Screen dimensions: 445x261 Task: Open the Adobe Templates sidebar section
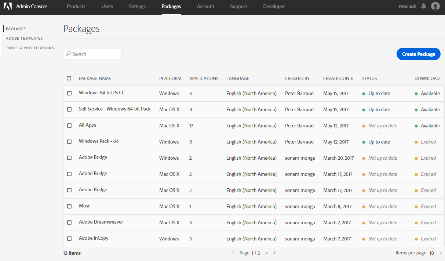[x=24, y=38]
